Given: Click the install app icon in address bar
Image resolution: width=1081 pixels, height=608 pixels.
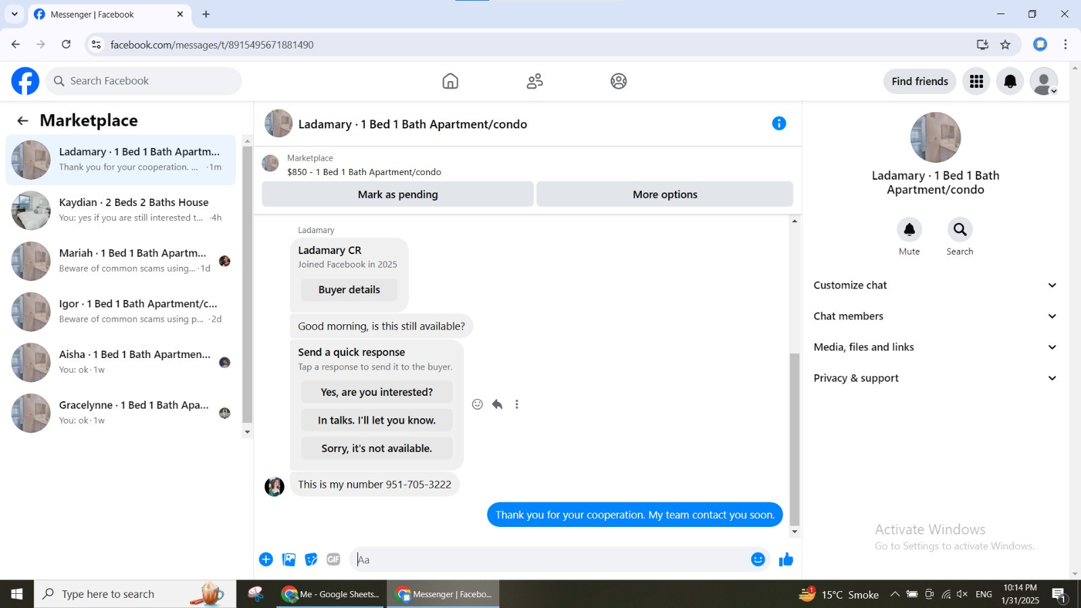Looking at the screenshot, I should pos(982,45).
